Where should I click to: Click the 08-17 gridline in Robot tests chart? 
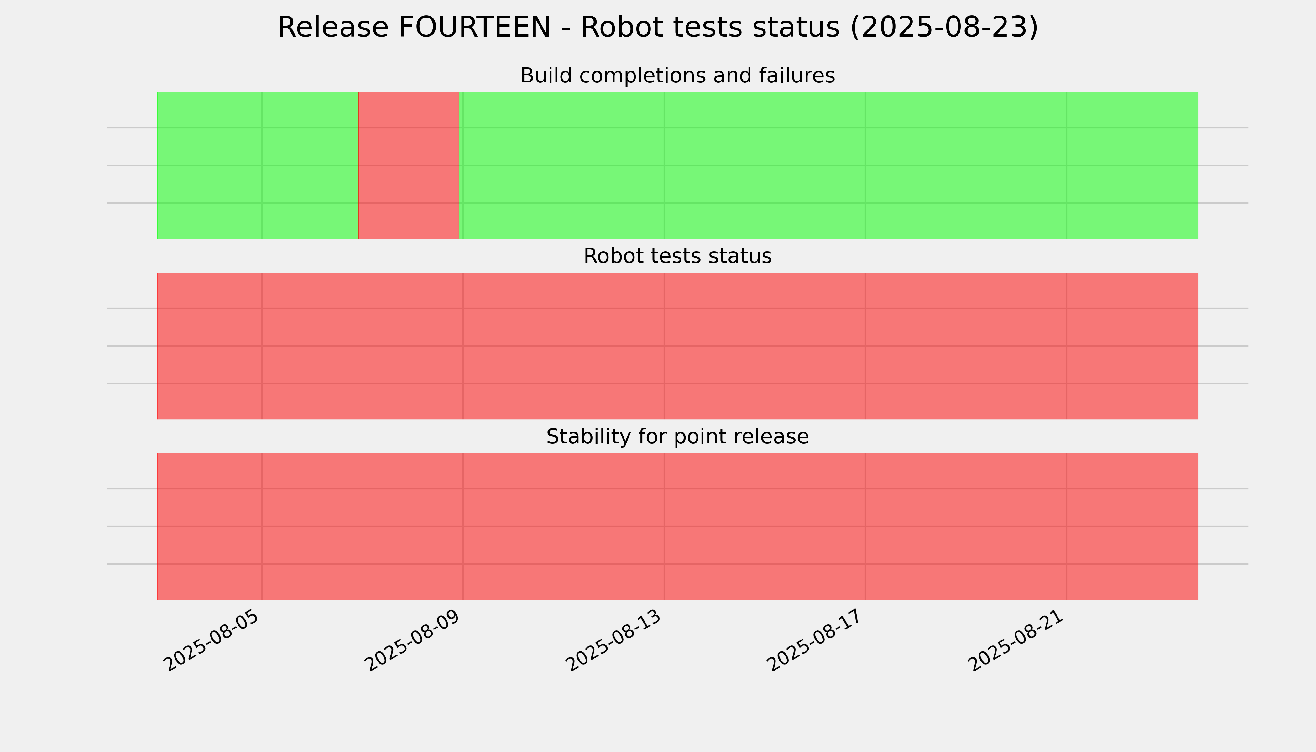[865, 346]
